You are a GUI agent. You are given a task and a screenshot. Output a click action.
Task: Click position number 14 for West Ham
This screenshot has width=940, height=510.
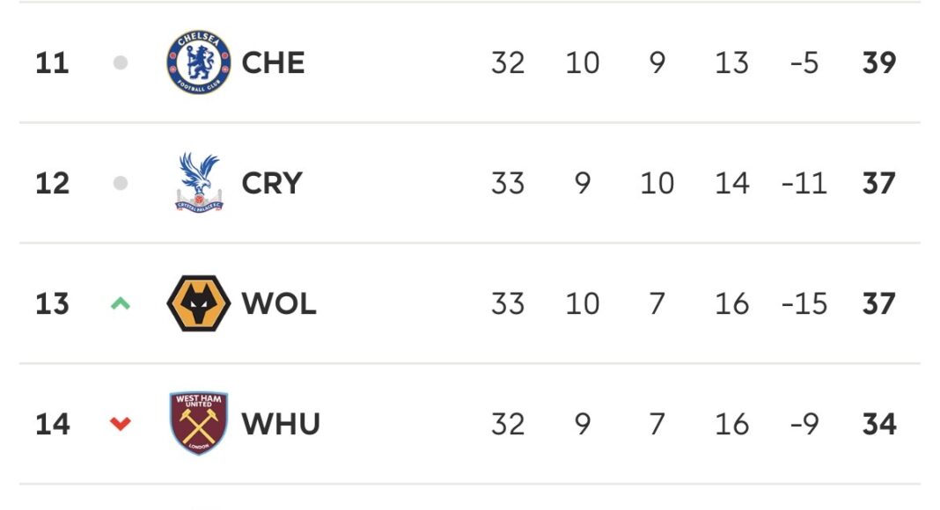click(x=52, y=424)
